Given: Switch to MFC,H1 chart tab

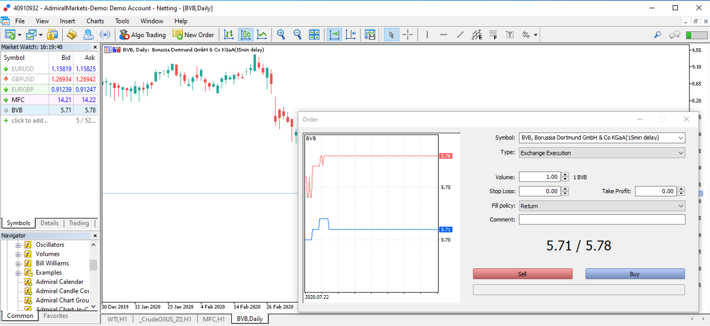Looking at the screenshot, I should [214, 319].
